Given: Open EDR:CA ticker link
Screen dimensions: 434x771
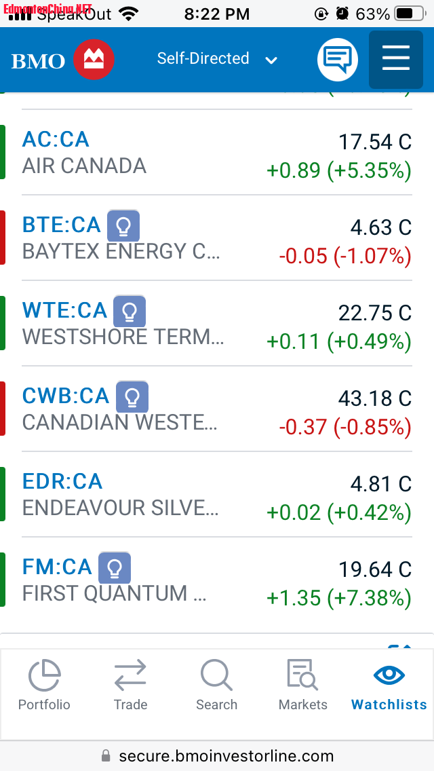Looking at the screenshot, I should pyautogui.click(x=62, y=481).
